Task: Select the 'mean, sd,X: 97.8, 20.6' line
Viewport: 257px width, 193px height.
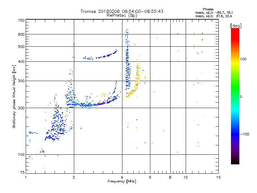Action: point(214,16)
